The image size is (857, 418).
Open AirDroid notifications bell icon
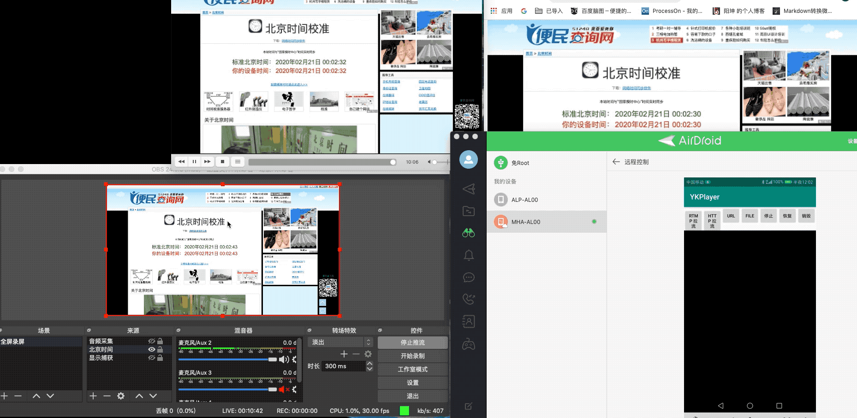tap(469, 255)
